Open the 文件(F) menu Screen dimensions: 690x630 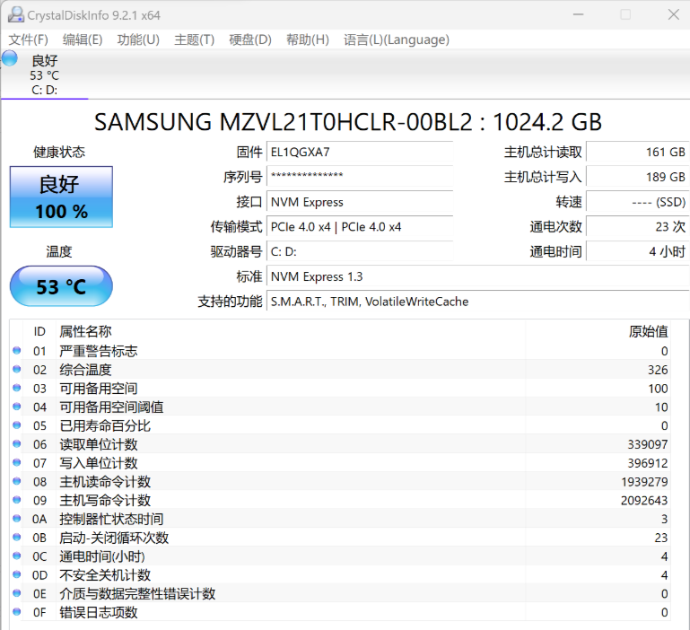[28, 39]
